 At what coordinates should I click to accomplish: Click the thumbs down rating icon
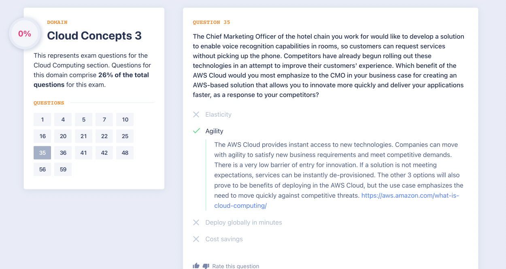point(206,266)
